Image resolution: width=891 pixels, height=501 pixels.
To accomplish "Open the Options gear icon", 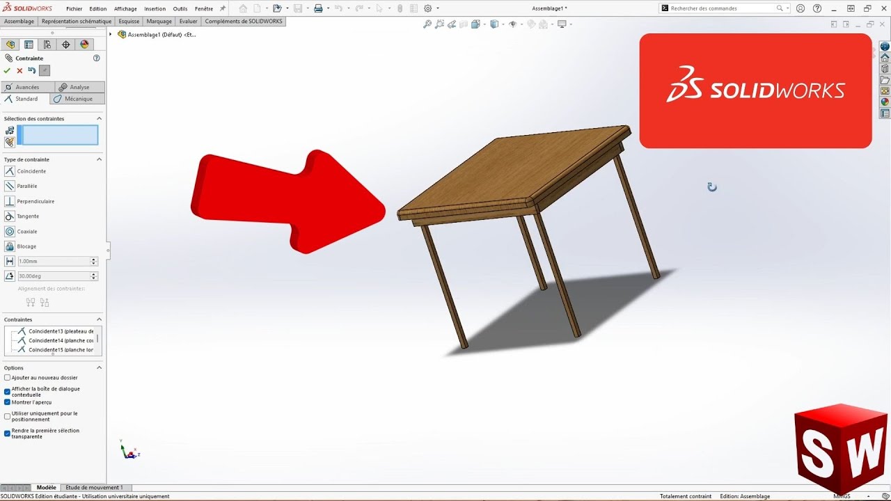I will point(428,8).
